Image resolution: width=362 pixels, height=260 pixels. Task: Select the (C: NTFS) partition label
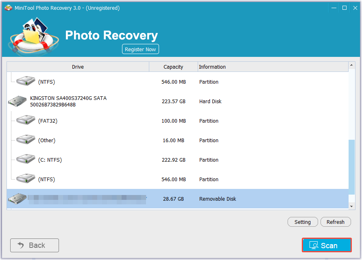pyautogui.click(x=50, y=160)
